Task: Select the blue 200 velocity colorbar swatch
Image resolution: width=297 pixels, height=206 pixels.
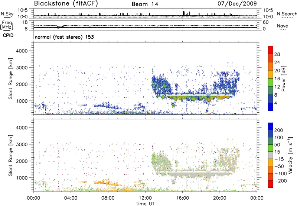Action: [271, 126]
